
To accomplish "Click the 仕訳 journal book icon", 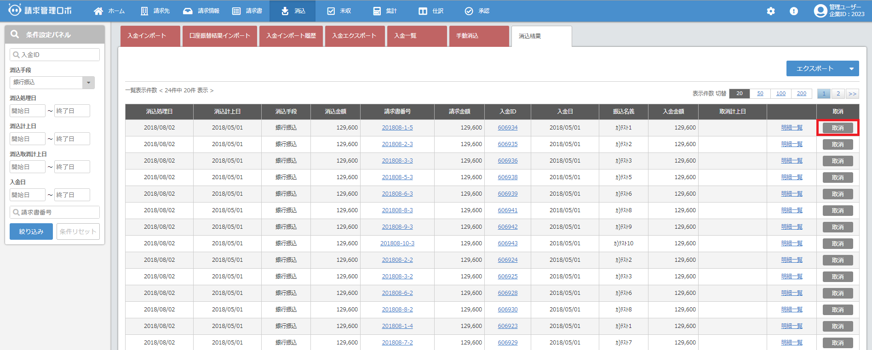I will [x=423, y=11].
